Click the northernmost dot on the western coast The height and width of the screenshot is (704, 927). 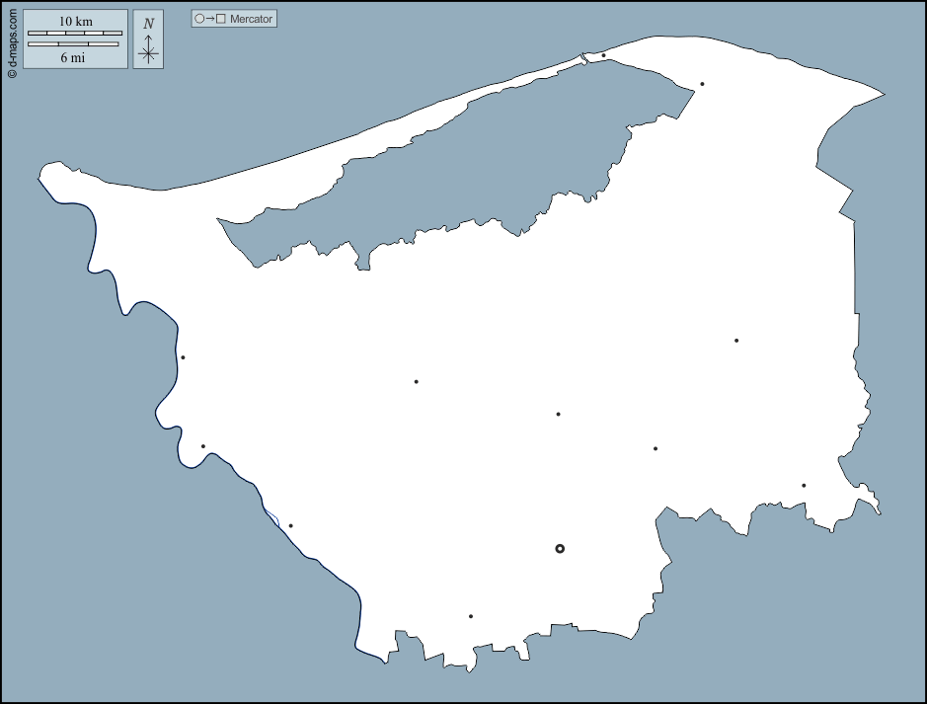(x=183, y=357)
